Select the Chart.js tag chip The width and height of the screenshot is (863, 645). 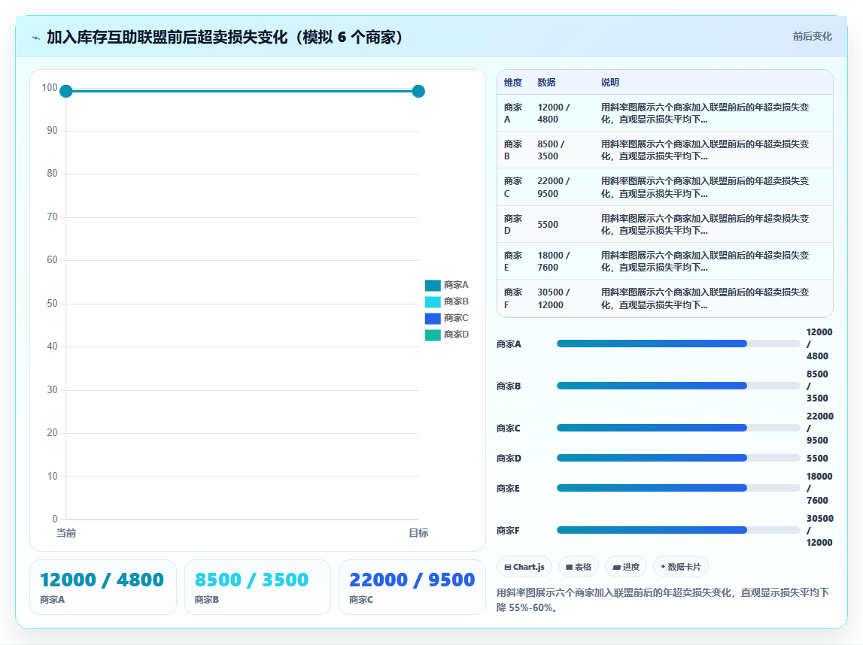pyautogui.click(x=524, y=567)
